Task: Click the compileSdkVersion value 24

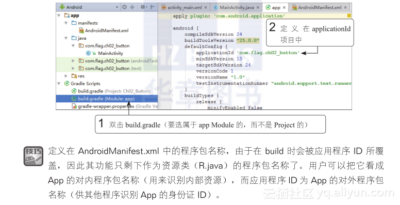Action: (239, 34)
